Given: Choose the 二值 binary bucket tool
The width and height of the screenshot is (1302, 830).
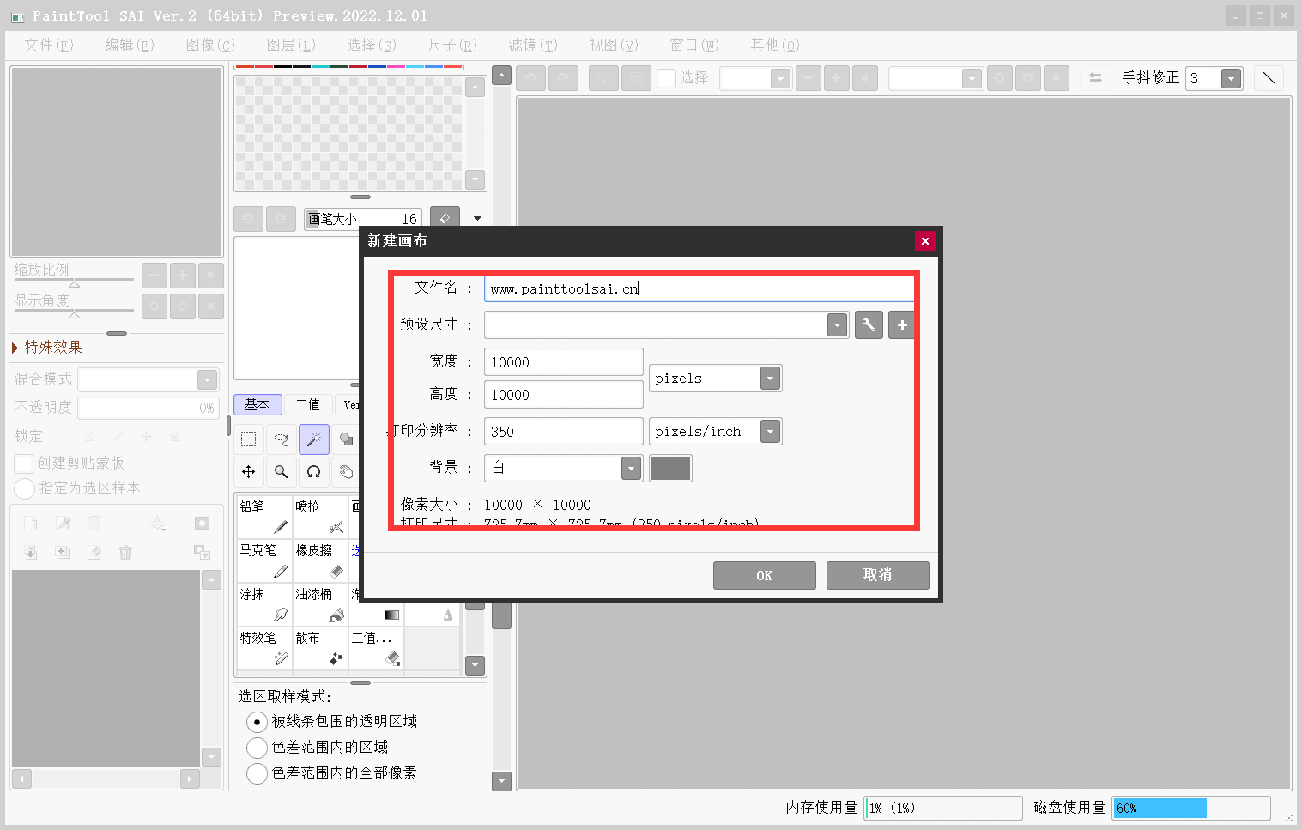Looking at the screenshot, I should [x=376, y=648].
